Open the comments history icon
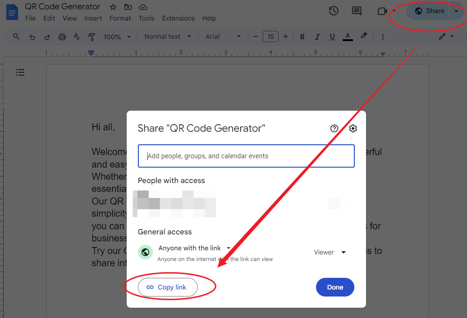The height and width of the screenshot is (318, 467). 357,11
